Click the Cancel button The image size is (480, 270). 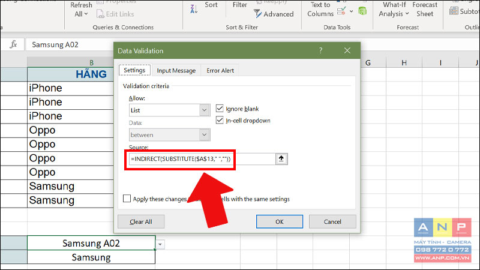click(x=332, y=221)
